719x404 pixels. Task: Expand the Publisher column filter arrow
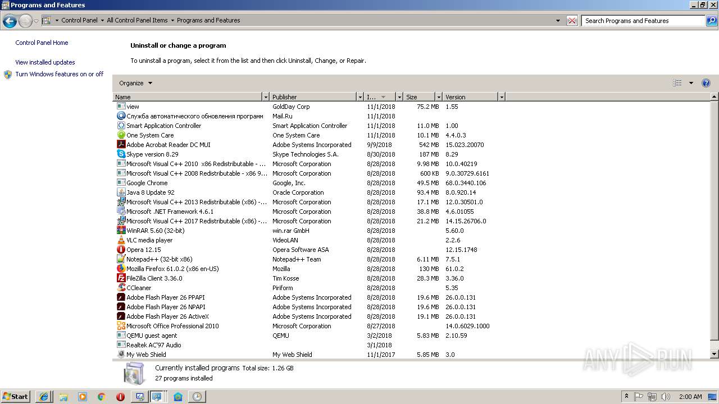coord(360,97)
